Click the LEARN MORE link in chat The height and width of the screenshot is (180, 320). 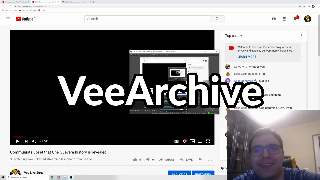click(247, 57)
